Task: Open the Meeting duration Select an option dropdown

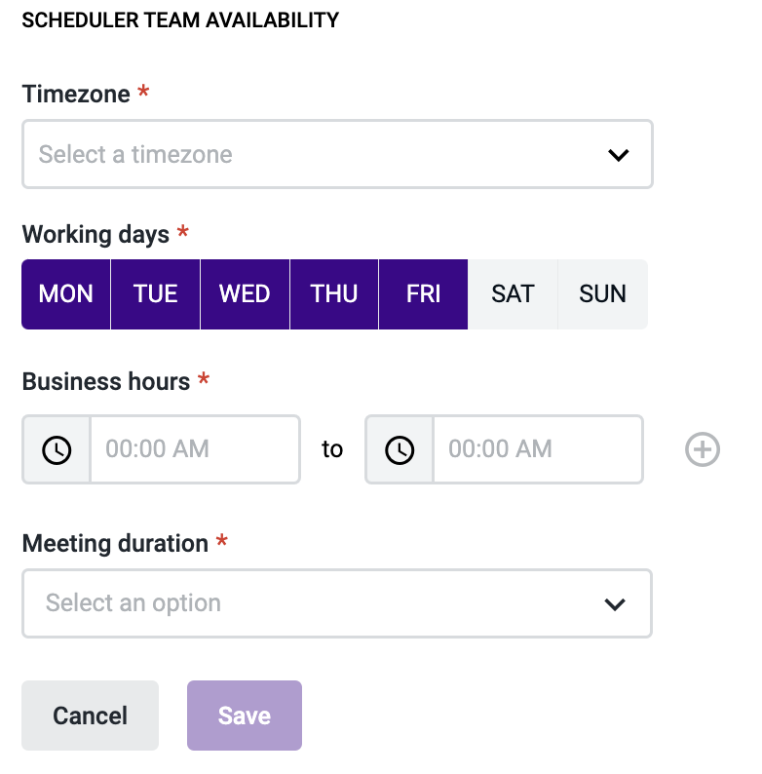Action: (x=337, y=603)
